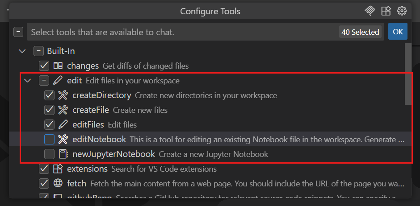Image resolution: width=420 pixels, height=206 pixels.
Task: Collapse the edit tool group chevron
Action: [28, 81]
